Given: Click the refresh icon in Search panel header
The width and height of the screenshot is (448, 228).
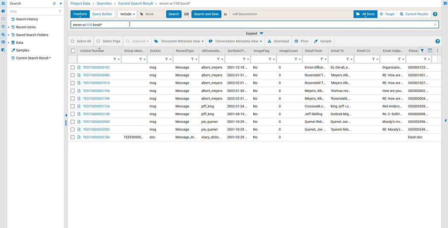Looking at the screenshot, I should tap(54, 3).
